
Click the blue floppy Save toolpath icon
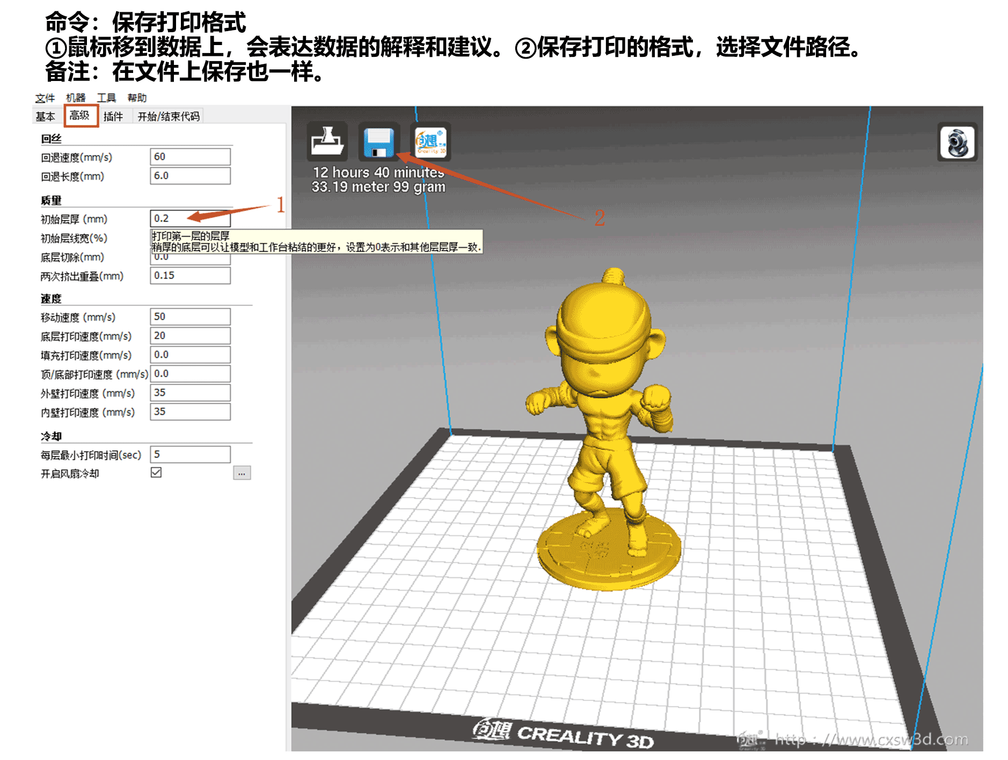379,142
